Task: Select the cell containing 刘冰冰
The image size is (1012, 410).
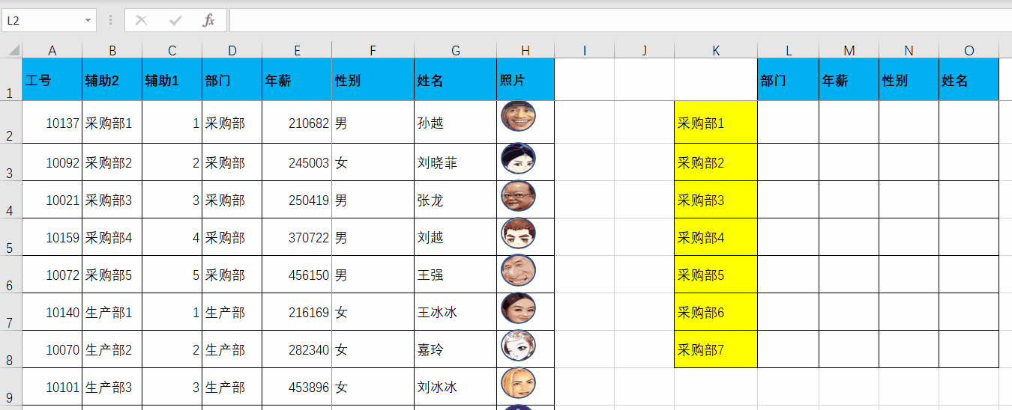Action: pos(455,388)
